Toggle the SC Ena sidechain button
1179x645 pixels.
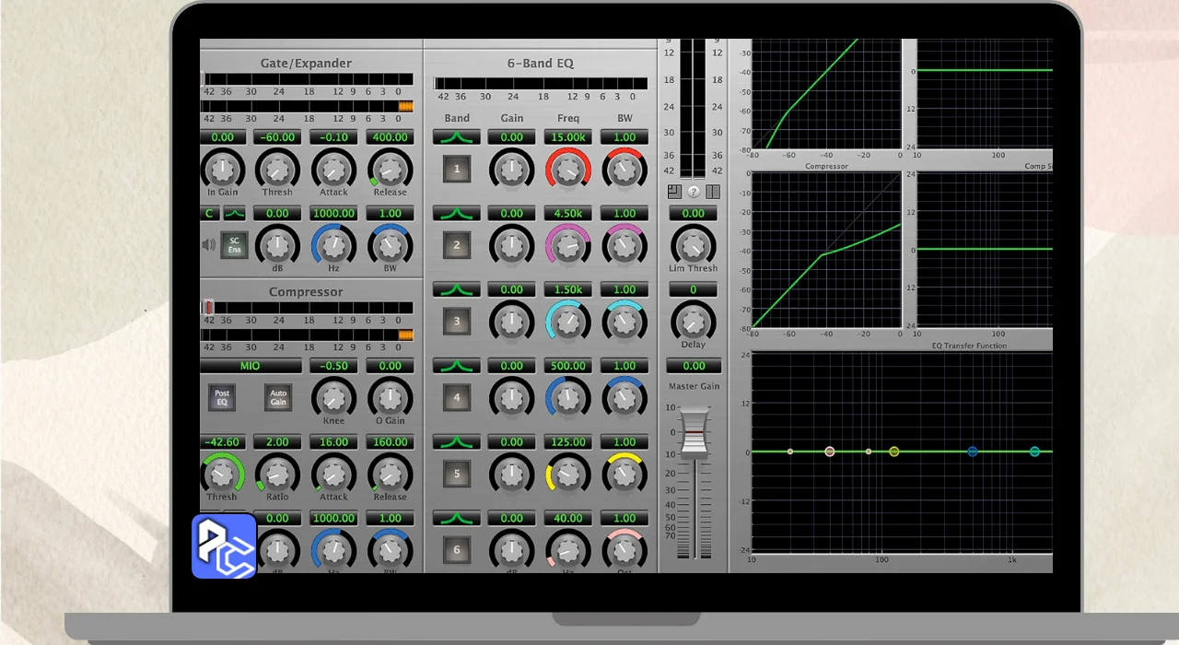[x=234, y=245]
